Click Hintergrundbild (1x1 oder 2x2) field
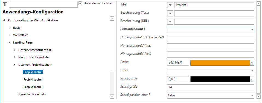This screenshot has width=262, height=103. pos(211,38)
